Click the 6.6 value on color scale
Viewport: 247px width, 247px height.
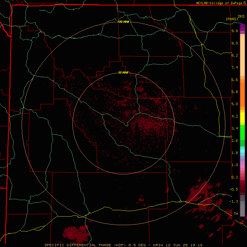click(235, 80)
